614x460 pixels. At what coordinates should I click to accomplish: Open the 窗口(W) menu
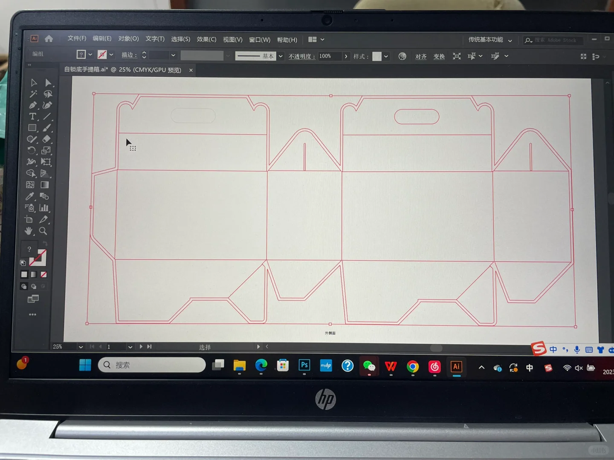pos(260,40)
